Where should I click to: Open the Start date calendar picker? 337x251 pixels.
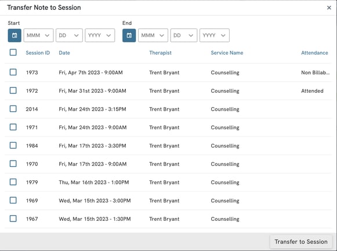[15, 35]
